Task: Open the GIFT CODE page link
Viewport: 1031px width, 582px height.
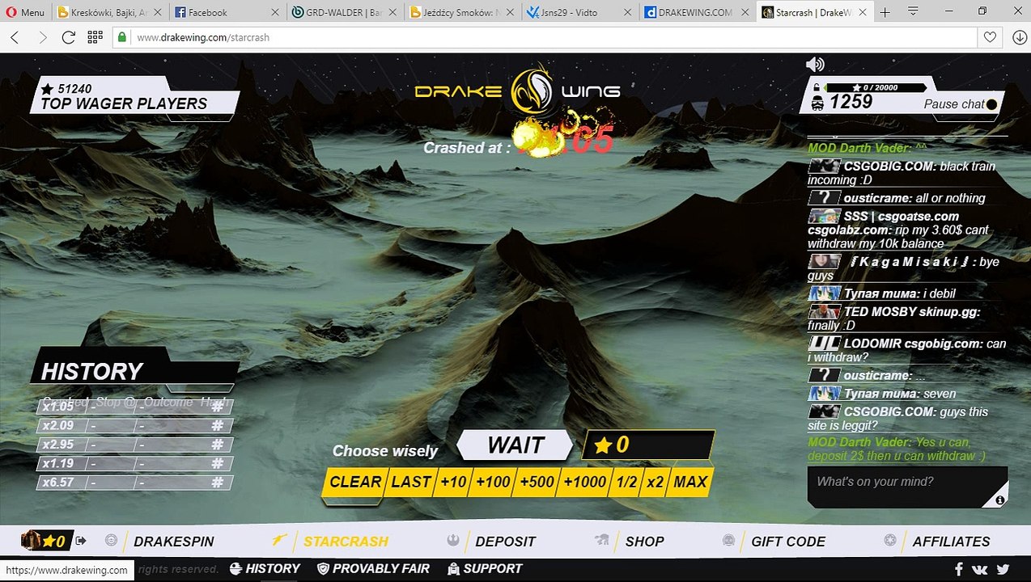Action: [x=788, y=542]
